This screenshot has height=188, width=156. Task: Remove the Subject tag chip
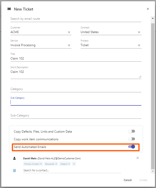(69, 164)
